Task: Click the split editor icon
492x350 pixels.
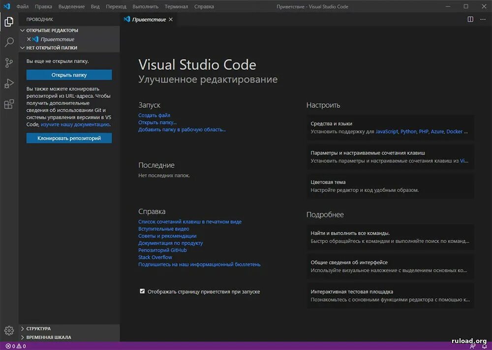Action: (x=470, y=19)
